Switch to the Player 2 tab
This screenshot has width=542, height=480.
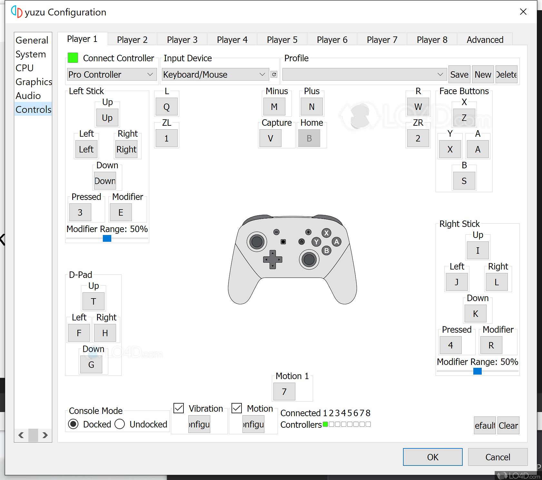click(132, 40)
